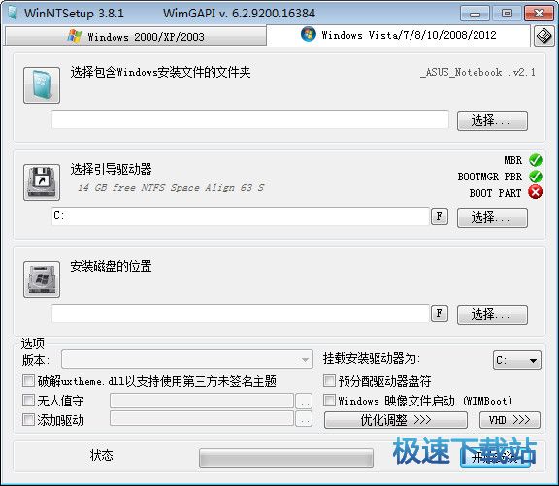Open the mount install drive letter dropdown

[517, 360]
